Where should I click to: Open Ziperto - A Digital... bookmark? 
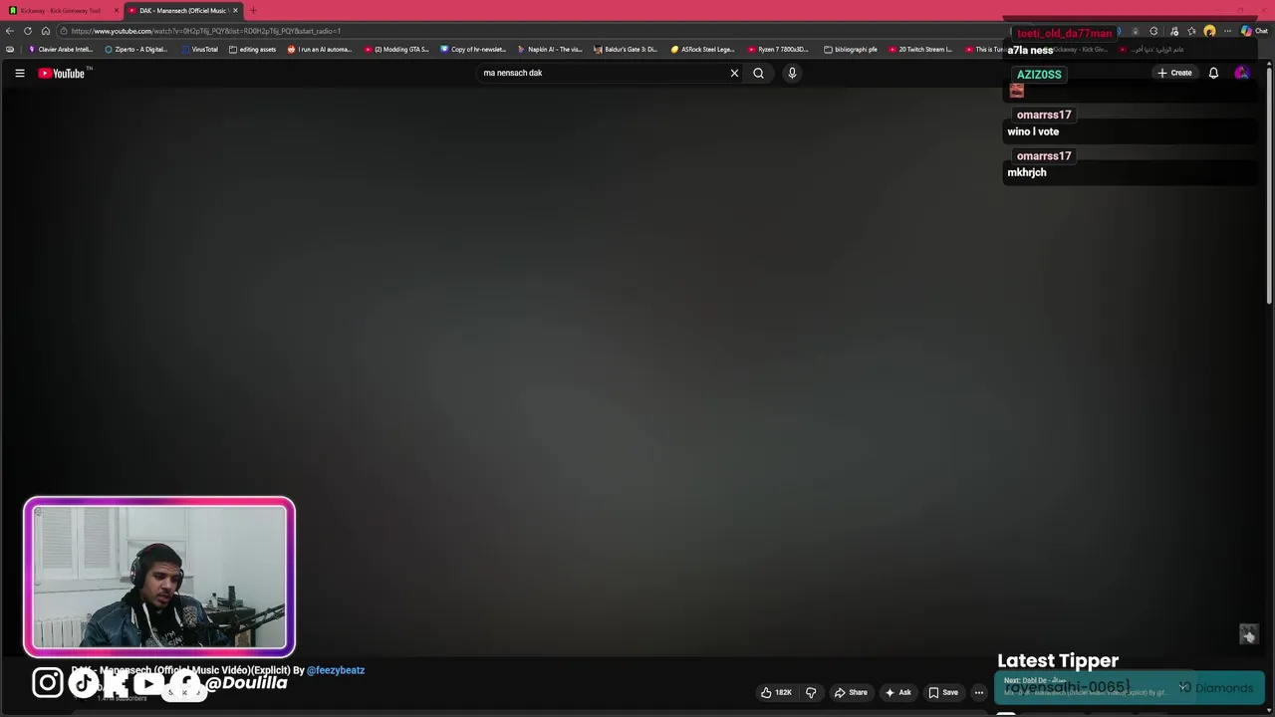click(x=136, y=49)
